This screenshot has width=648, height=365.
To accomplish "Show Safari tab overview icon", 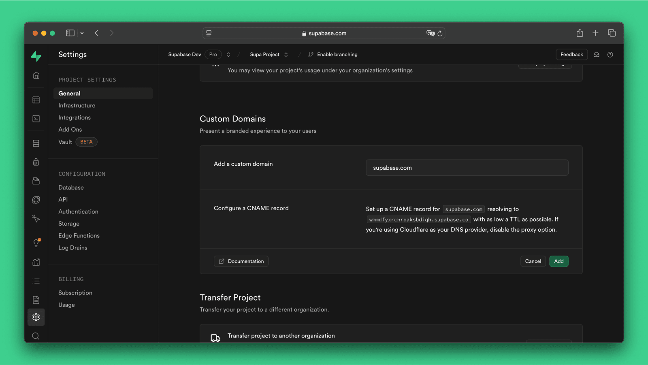I will pos(612,33).
